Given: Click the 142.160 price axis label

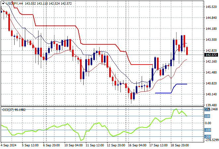Looking at the screenshot, I should [x=211, y=61].
